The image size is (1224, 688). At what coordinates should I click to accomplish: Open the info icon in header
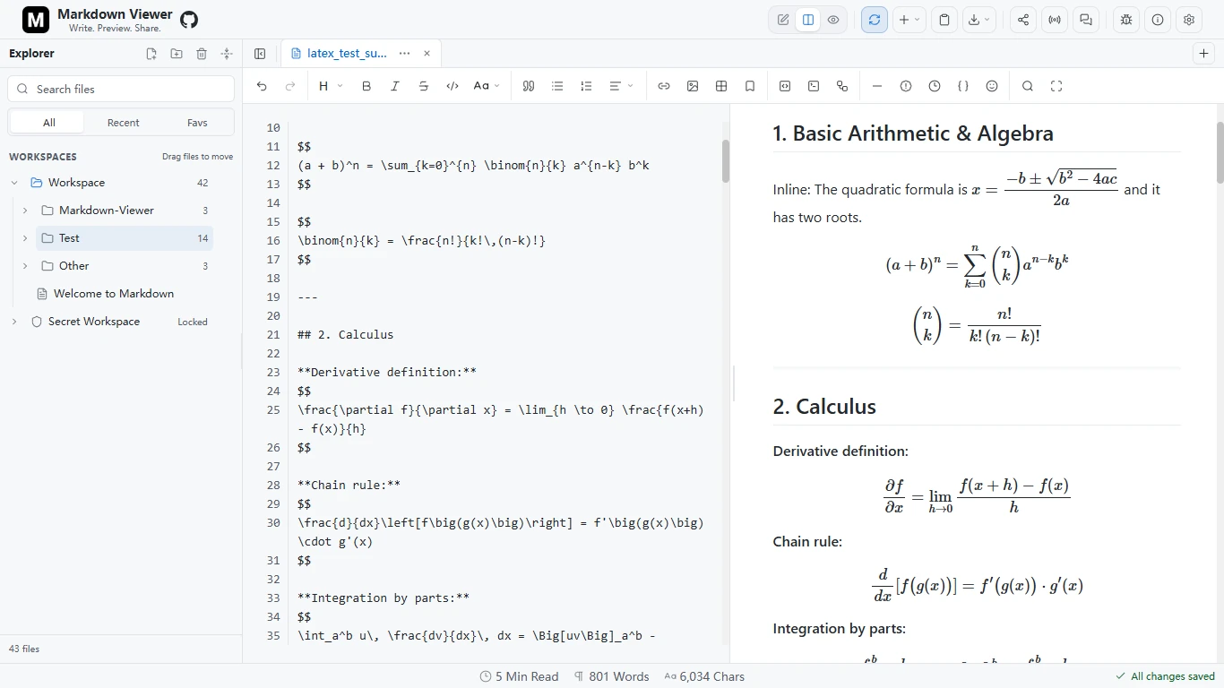pos(1158,20)
